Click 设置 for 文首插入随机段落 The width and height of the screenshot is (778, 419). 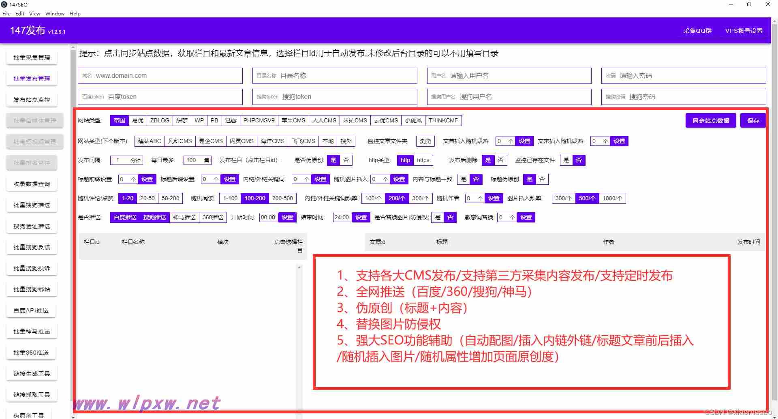524,141
